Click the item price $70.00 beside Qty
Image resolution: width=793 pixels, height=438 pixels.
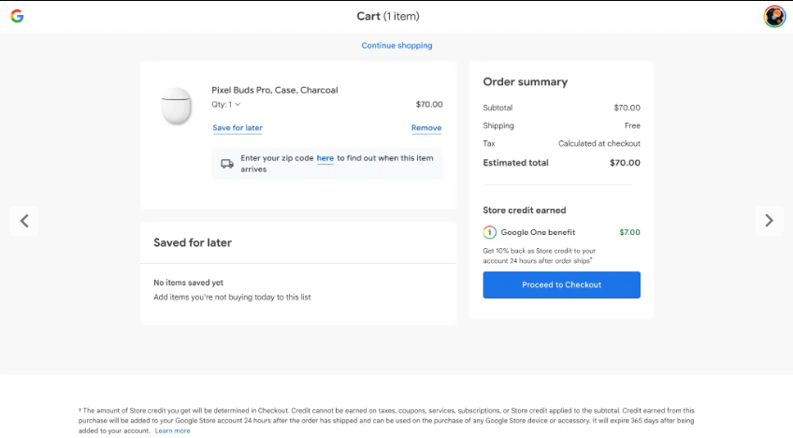click(x=429, y=104)
